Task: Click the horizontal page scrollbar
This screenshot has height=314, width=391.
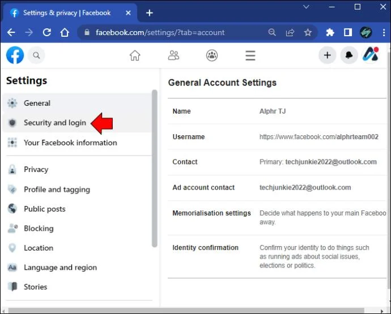Action: 186,311
